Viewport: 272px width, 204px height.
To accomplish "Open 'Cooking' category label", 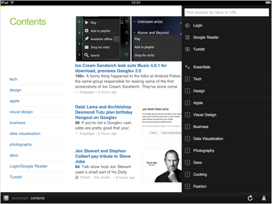I will tap(200, 175).
